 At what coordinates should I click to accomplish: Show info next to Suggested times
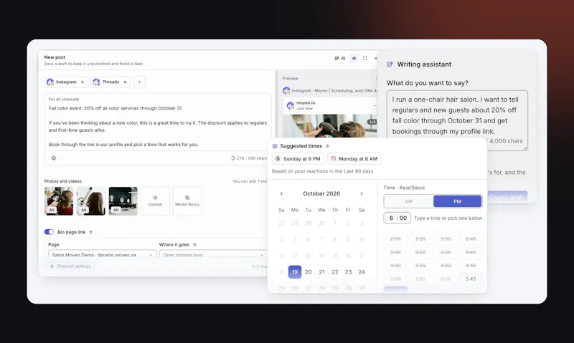click(327, 146)
